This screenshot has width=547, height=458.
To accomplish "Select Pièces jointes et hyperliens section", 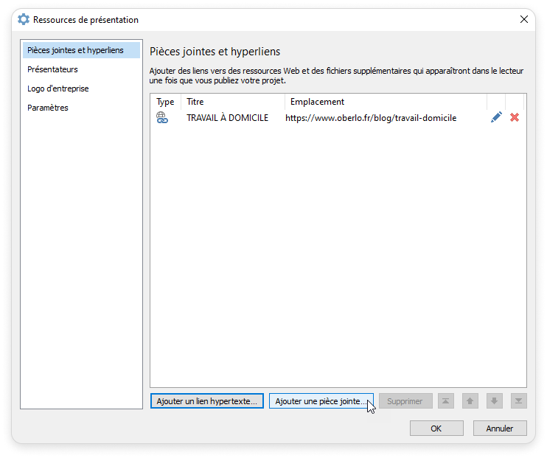I will (x=74, y=50).
